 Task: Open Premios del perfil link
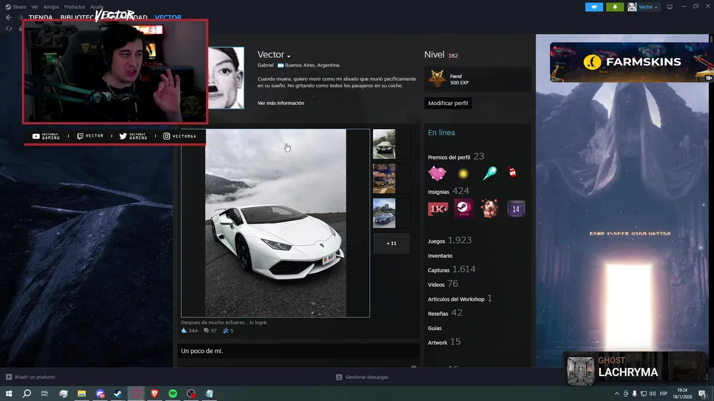456,157
